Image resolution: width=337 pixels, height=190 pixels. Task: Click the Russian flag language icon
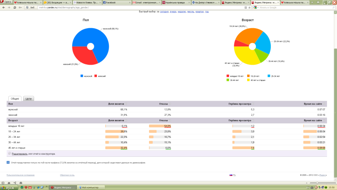click(x=231, y=175)
